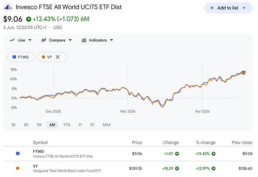Switch to the 5D time range
The image size is (258, 177).
tap(26, 125)
